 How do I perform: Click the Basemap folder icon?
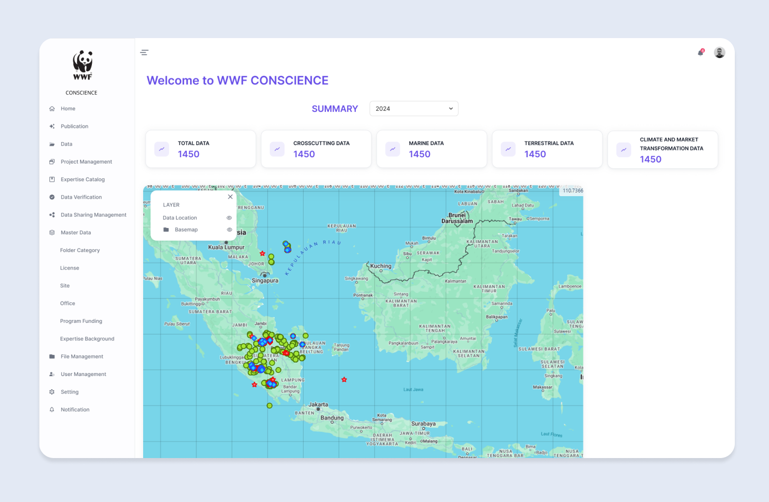166,230
